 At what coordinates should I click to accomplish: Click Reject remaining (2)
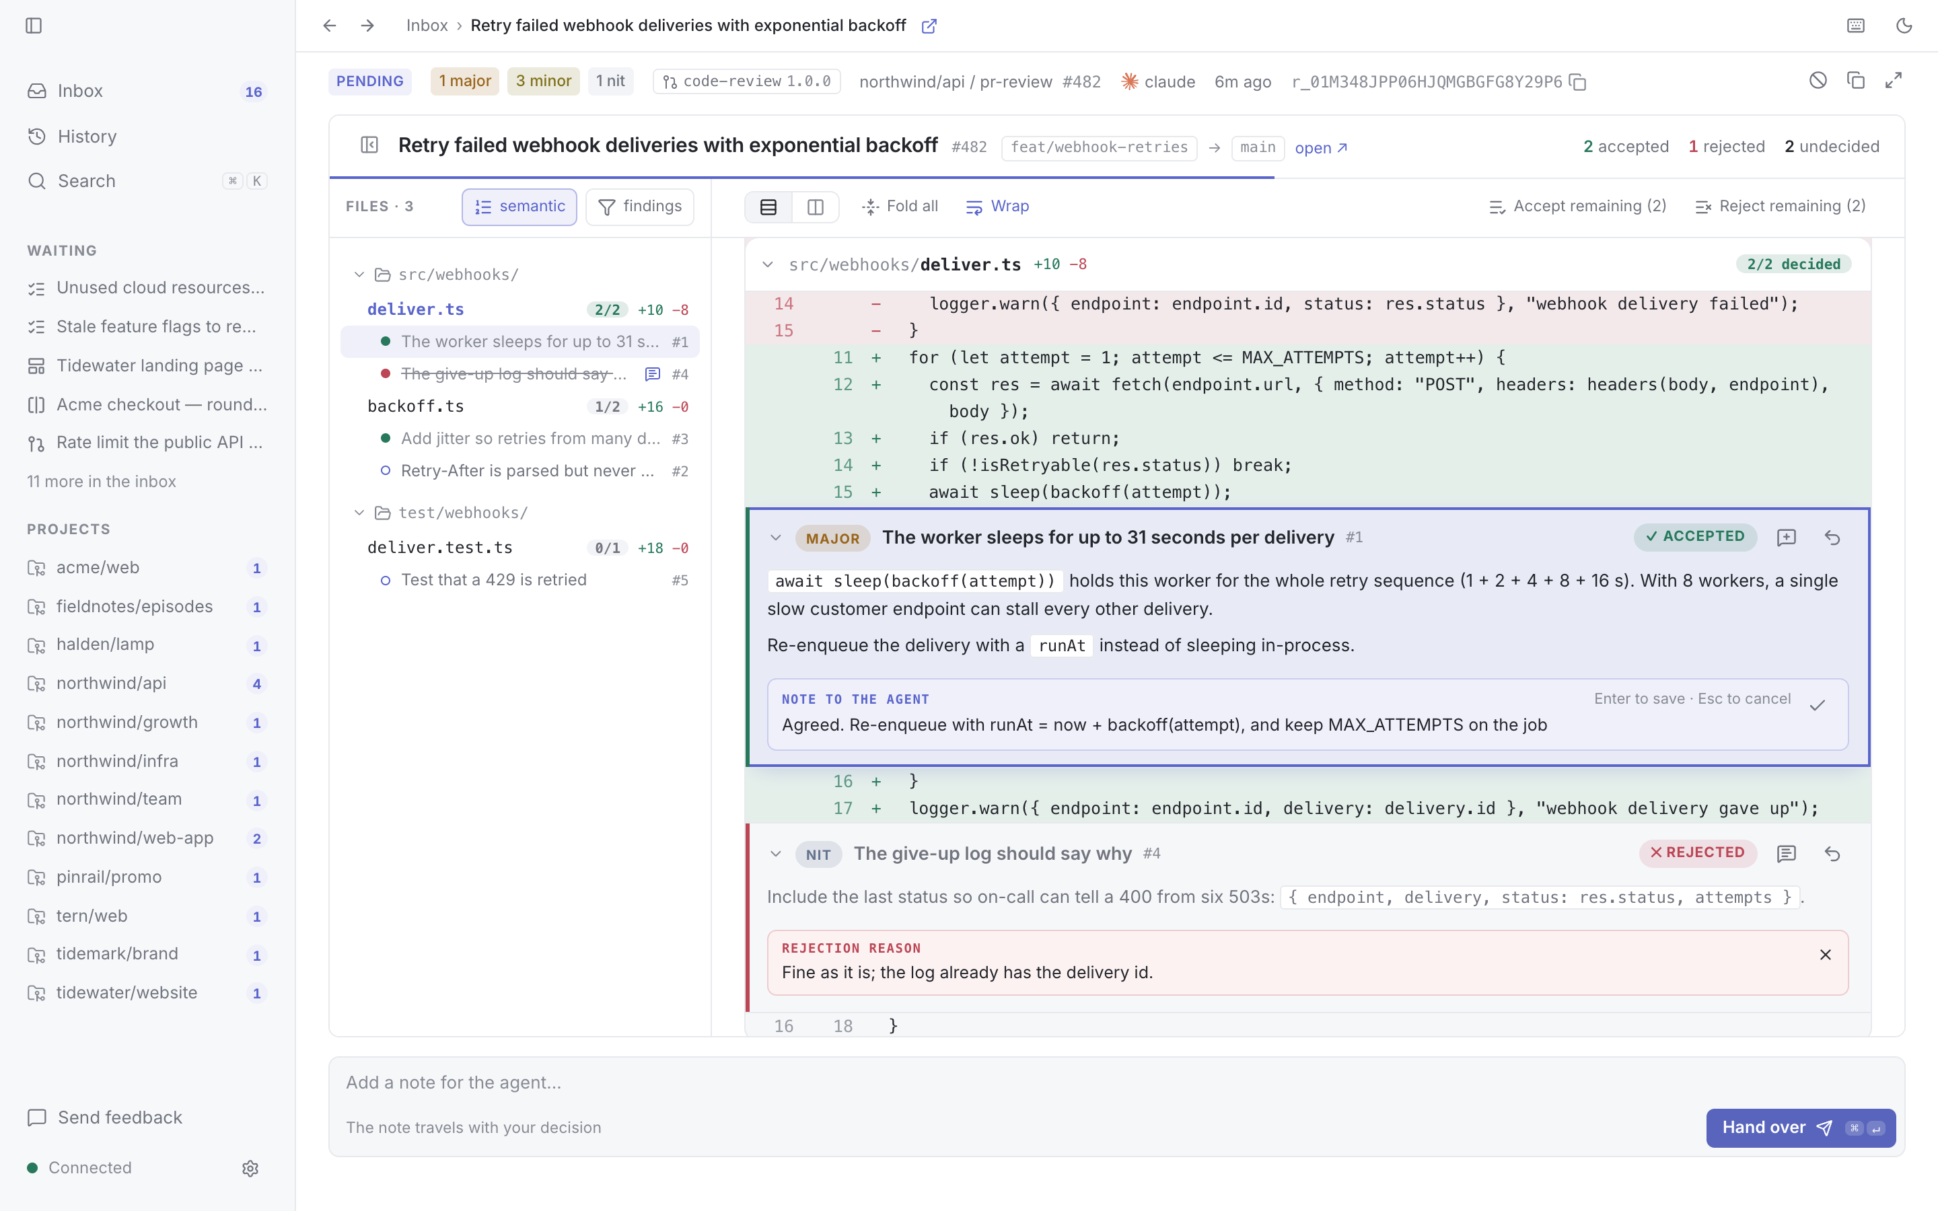(1779, 207)
